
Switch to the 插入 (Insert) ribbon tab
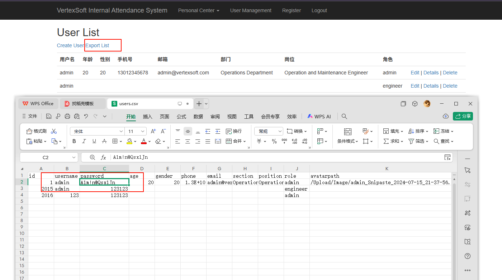pos(148,117)
